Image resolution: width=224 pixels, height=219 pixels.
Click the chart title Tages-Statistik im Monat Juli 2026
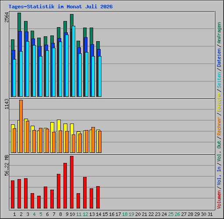tap(60, 7)
